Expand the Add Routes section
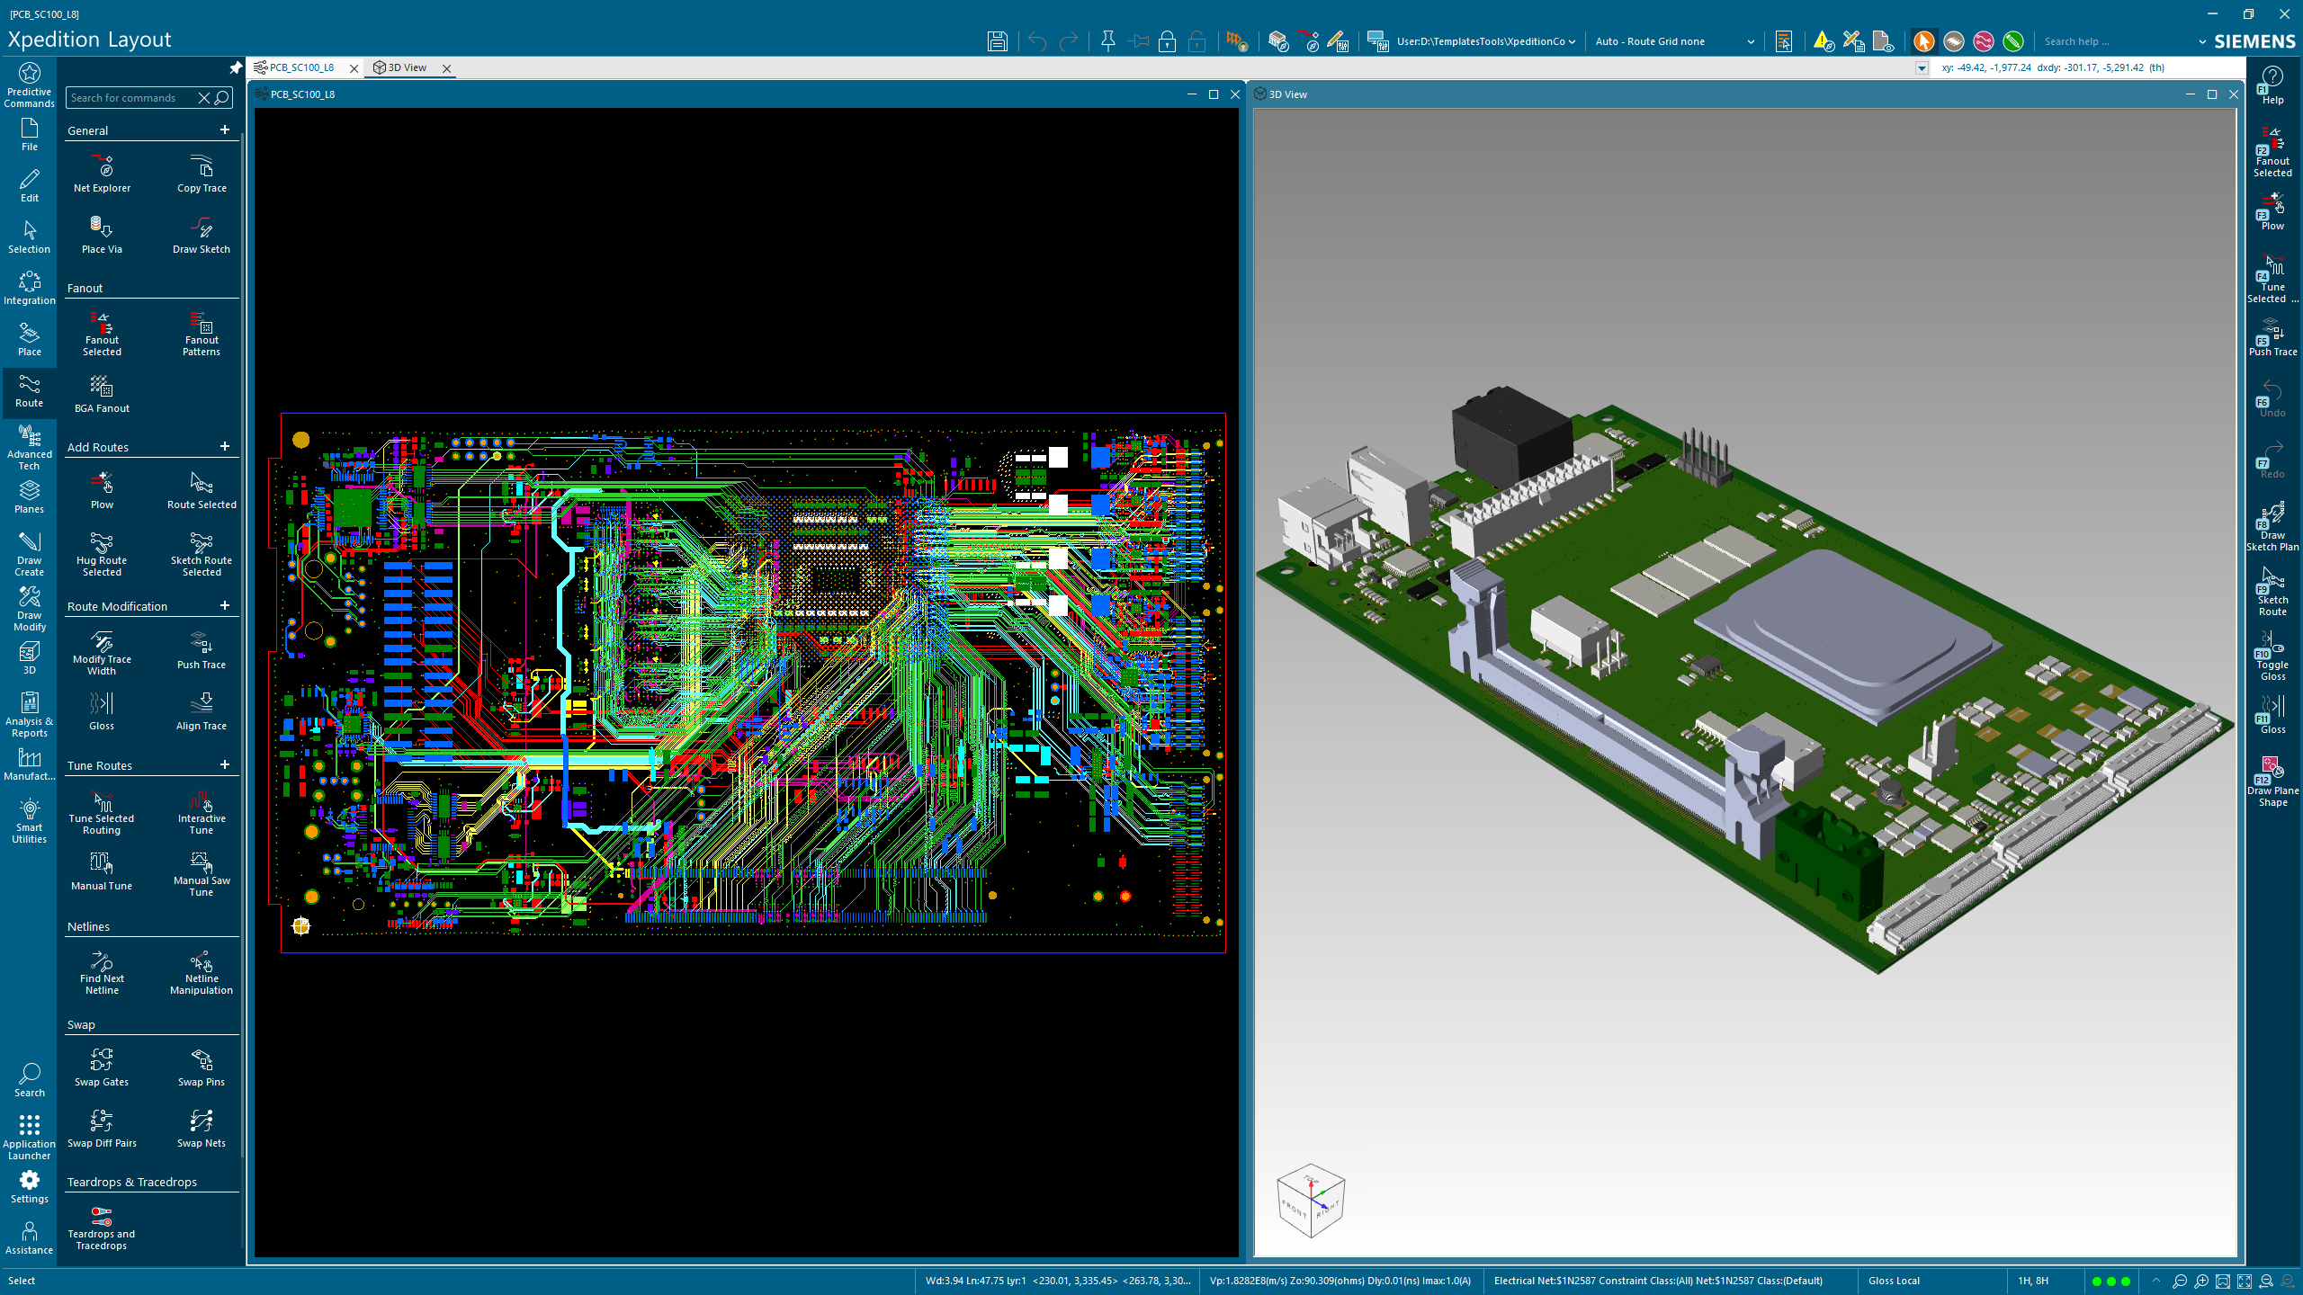This screenshot has height=1295, width=2303. point(225,446)
